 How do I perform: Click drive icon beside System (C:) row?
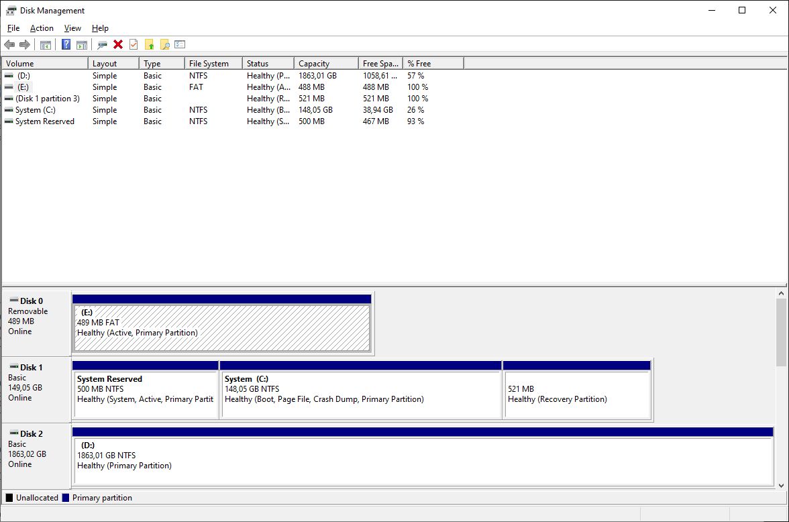9,110
